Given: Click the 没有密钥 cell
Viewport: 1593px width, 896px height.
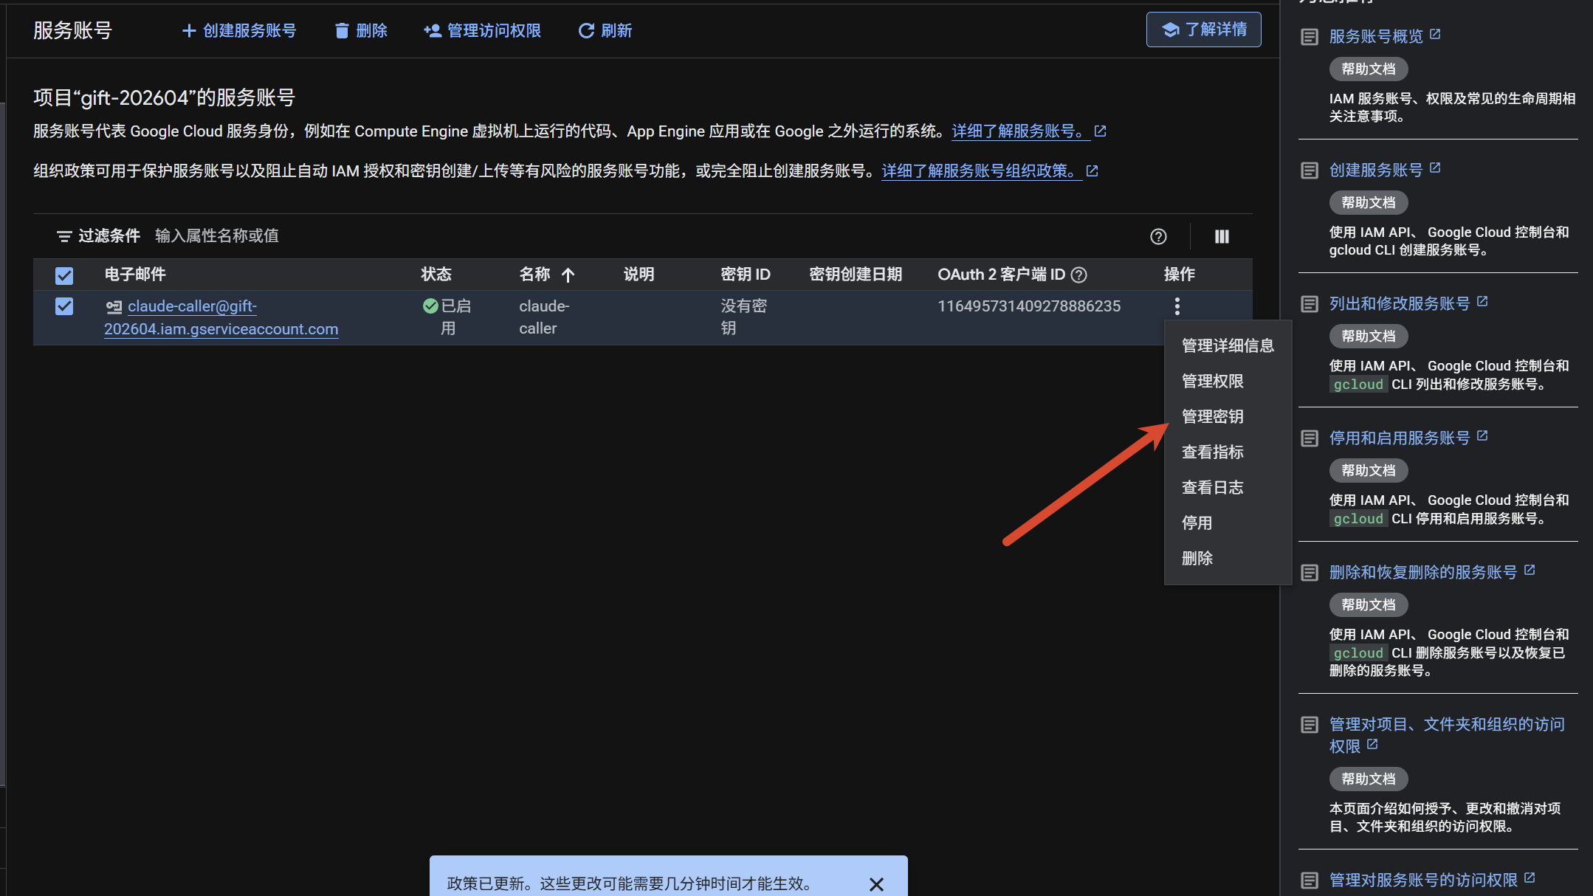Looking at the screenshot, I should [744, 317].
